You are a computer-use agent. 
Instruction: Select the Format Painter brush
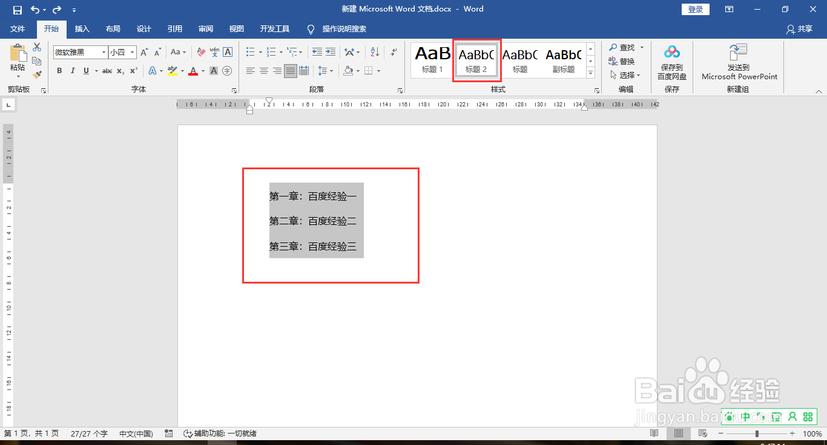pyautogui.click(x=37, y=74)
